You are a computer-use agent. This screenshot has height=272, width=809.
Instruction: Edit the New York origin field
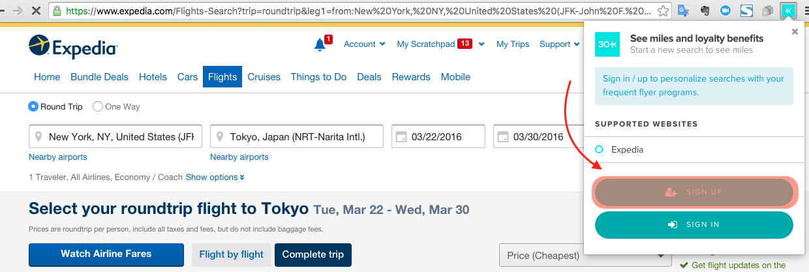[x=115, y=137]
